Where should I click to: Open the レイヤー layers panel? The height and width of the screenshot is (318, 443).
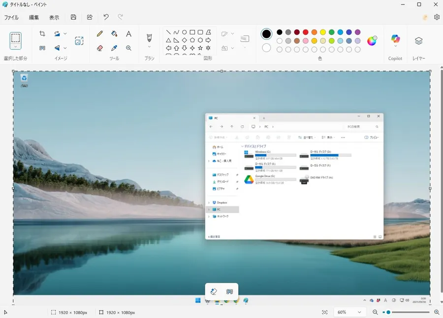(x=418, y=40)
